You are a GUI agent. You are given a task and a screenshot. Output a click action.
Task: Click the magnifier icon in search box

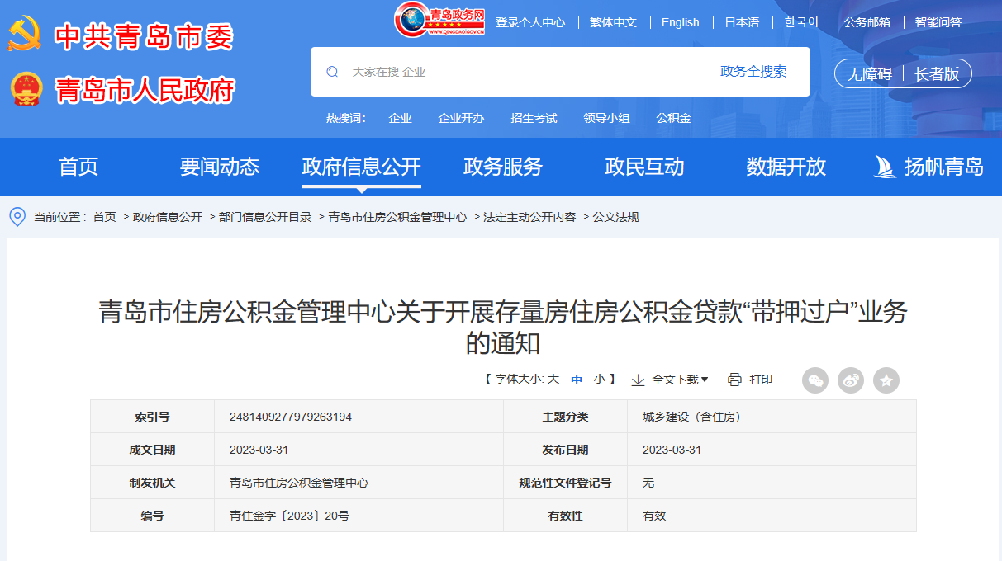(x=332, y=72)
